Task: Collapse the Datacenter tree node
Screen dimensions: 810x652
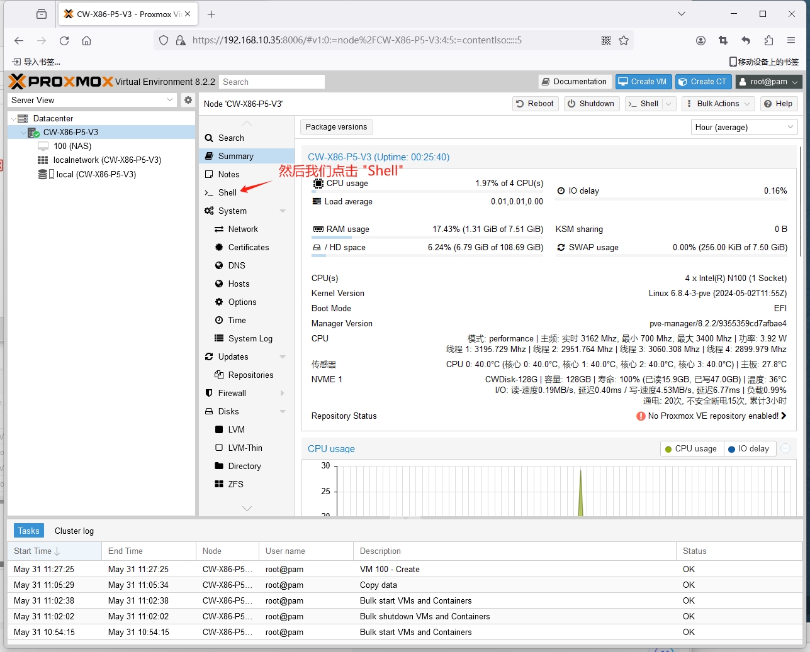Action: [x=13, y=118]
